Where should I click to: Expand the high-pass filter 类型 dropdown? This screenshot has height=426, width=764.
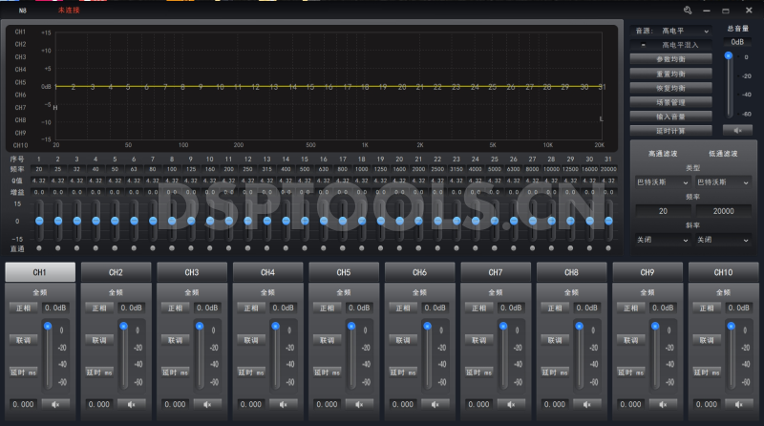(x=663, y=181)
